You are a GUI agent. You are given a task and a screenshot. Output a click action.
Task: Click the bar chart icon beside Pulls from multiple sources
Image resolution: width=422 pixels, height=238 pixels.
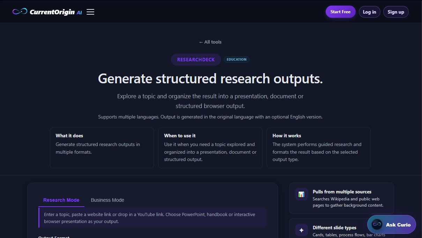(302, 194)
